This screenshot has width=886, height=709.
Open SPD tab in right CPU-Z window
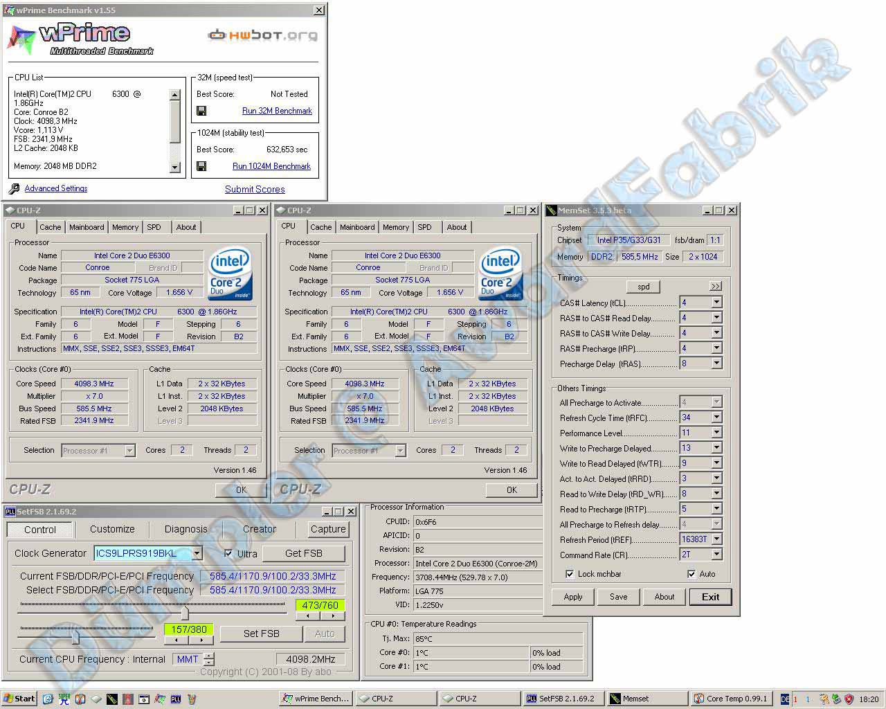(424, 227)
